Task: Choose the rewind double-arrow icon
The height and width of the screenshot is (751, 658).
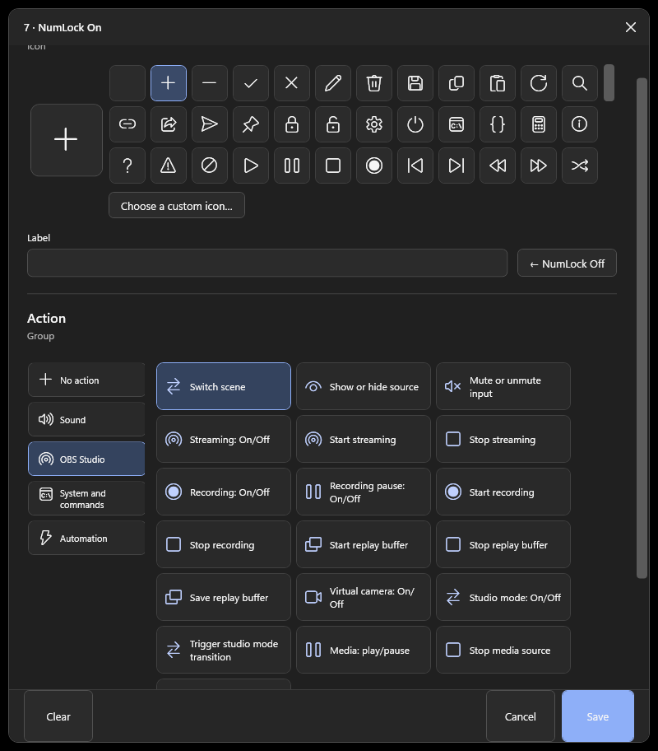Action: (498, 166)
